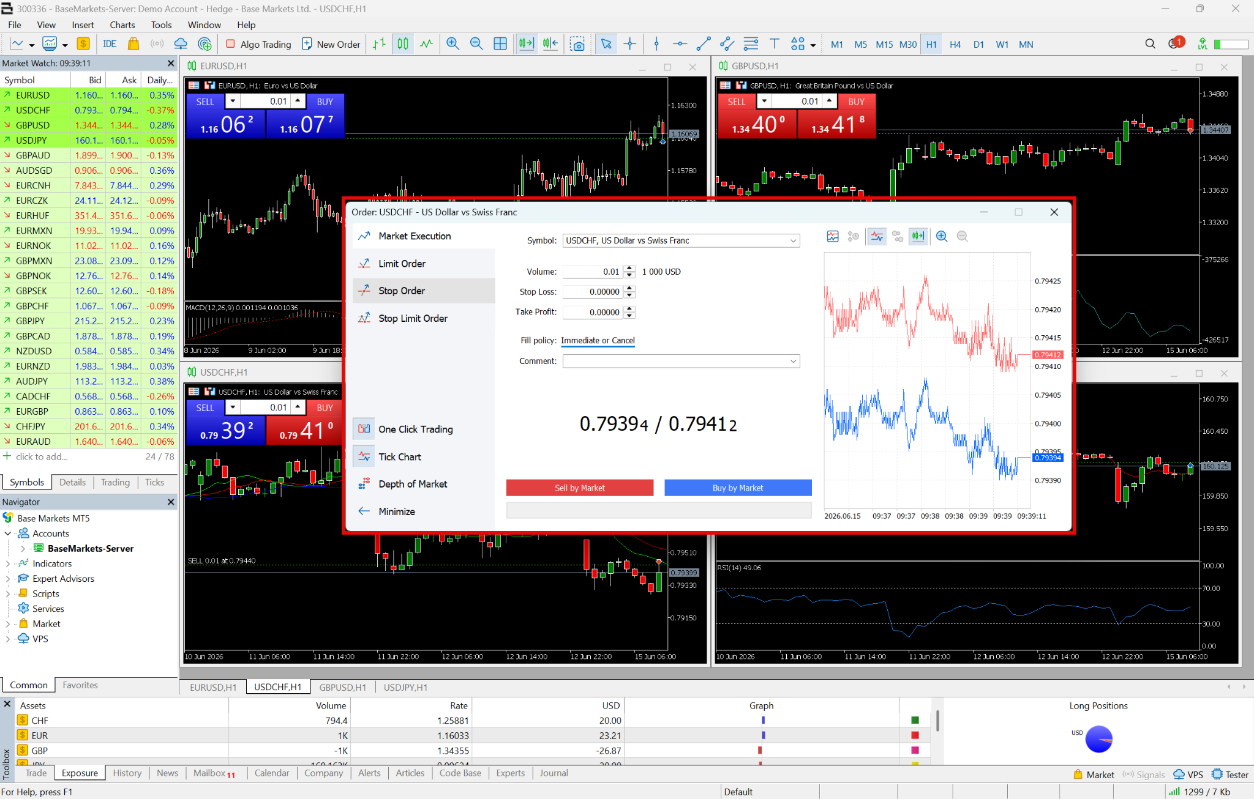Toggle chart auto scroll

click(x=527, y=44)
